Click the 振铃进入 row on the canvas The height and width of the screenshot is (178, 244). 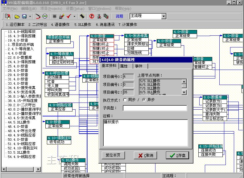coord(62,58)
